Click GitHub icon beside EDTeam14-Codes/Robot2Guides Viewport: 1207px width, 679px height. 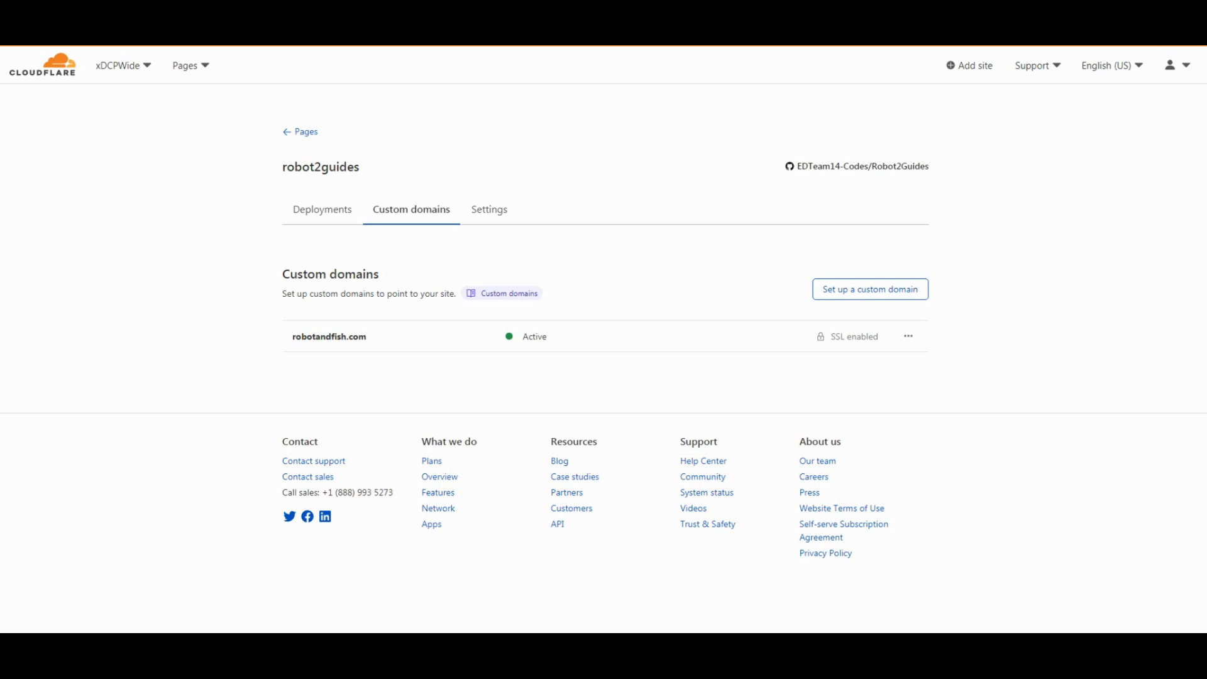[790, 167]
